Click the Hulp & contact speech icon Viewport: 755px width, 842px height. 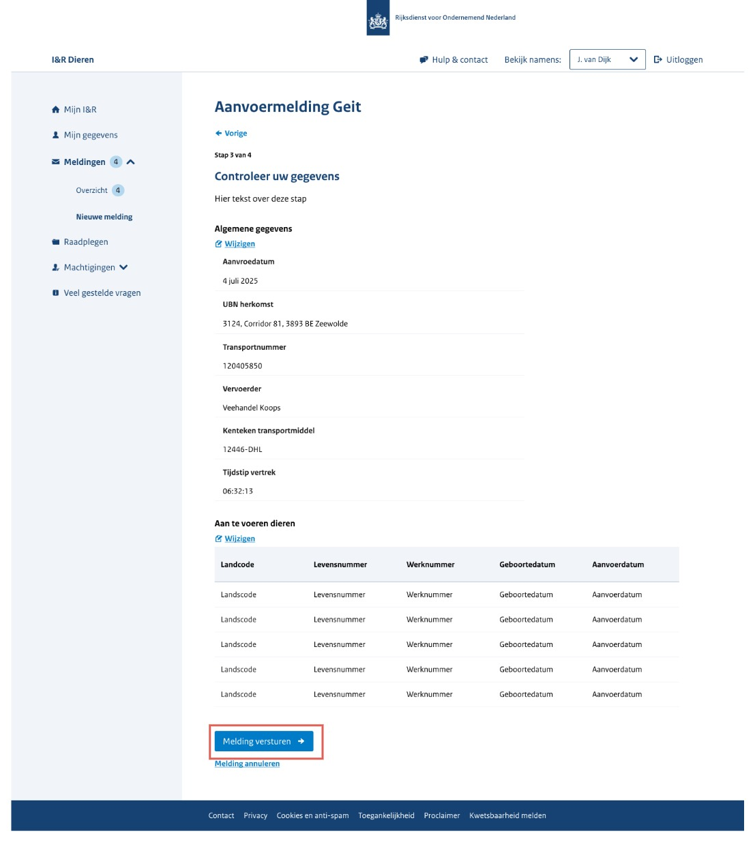(424, 60)
